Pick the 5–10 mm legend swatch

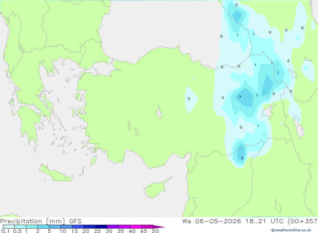(55, 227)
